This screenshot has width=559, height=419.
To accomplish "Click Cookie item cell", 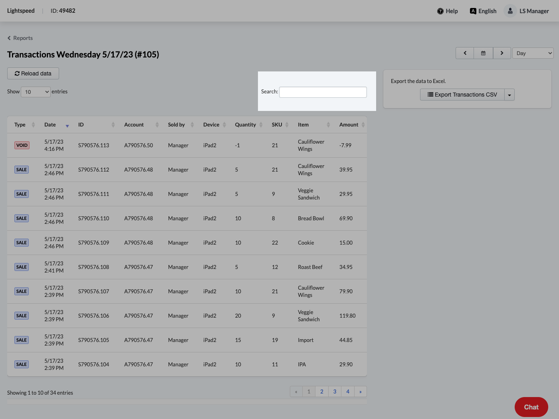I will [306, 243].
